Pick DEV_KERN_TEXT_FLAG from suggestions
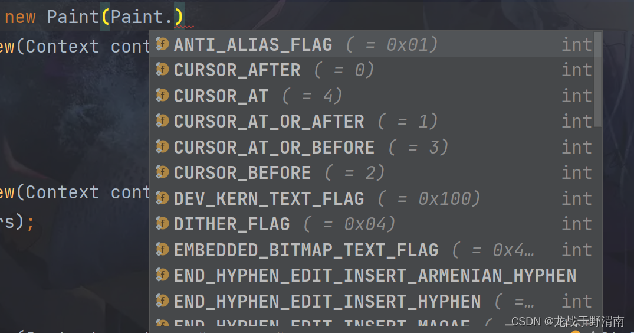 pyautogui.click(x=372, y=198)
